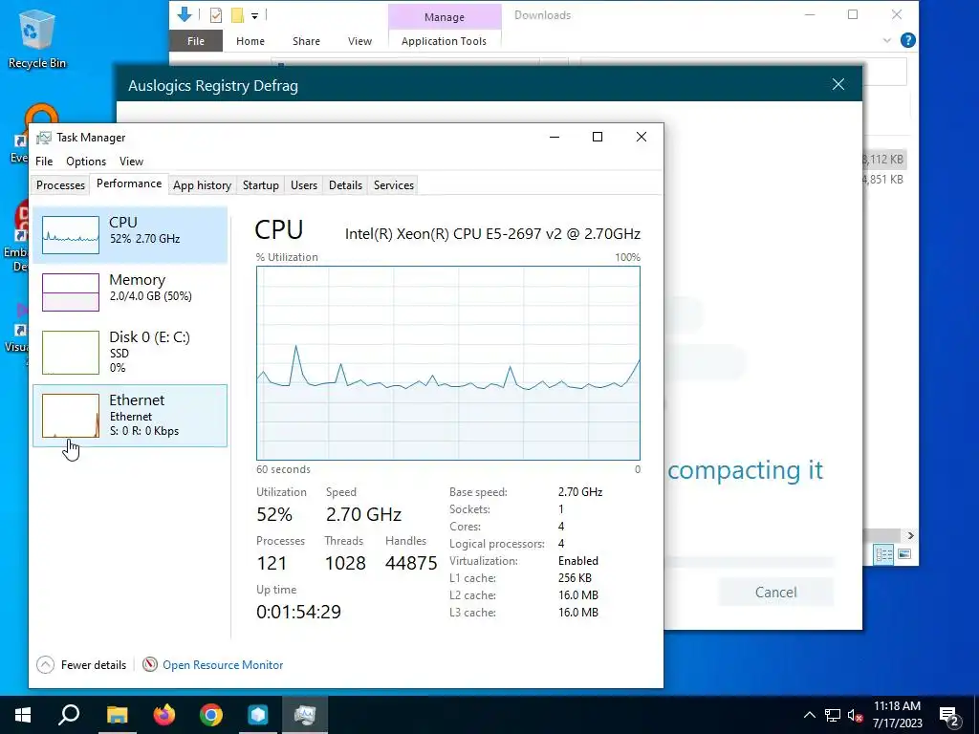This screenshot has width=979, height=734.
Task: Open the Task Manager View menu
Action: (x=131, y=161)
